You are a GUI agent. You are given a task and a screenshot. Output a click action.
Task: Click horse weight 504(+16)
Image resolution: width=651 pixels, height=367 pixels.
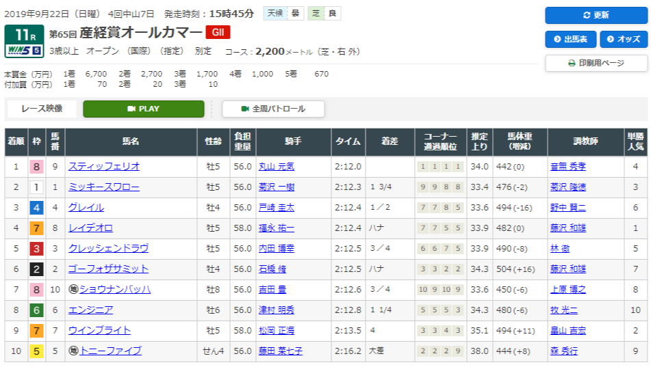click(x=516, y=269)
